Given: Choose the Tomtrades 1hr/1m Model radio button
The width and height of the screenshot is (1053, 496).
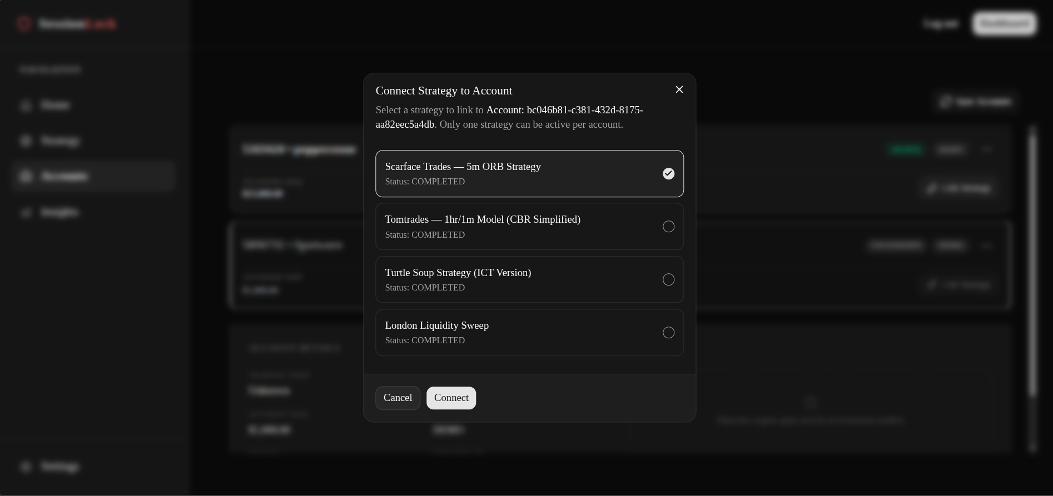Looking at the screenshot, I should tap(669, 227).
